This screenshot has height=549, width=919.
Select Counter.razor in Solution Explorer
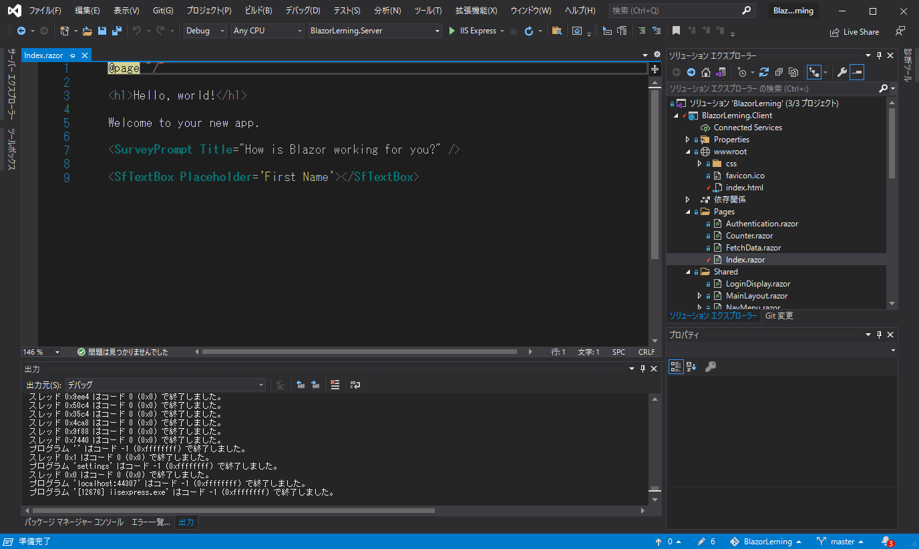pyautogui.click(x=749, y=236)
